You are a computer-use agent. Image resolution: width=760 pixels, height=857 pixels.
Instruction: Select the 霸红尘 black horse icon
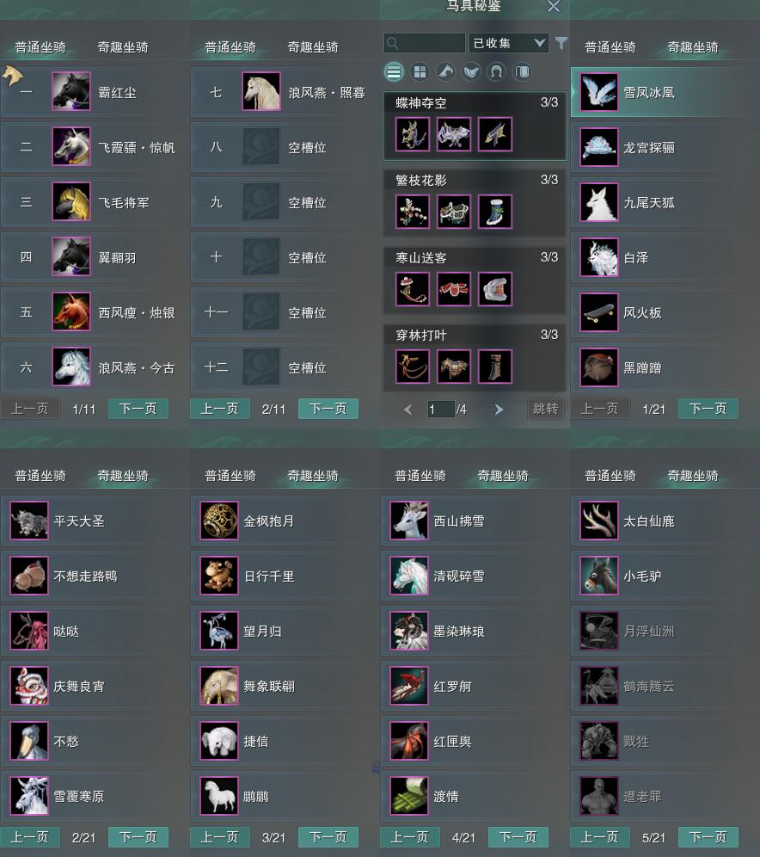click(71, 91)
